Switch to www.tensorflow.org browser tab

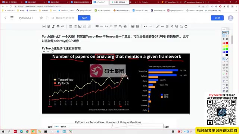click(x=194, y=2)
